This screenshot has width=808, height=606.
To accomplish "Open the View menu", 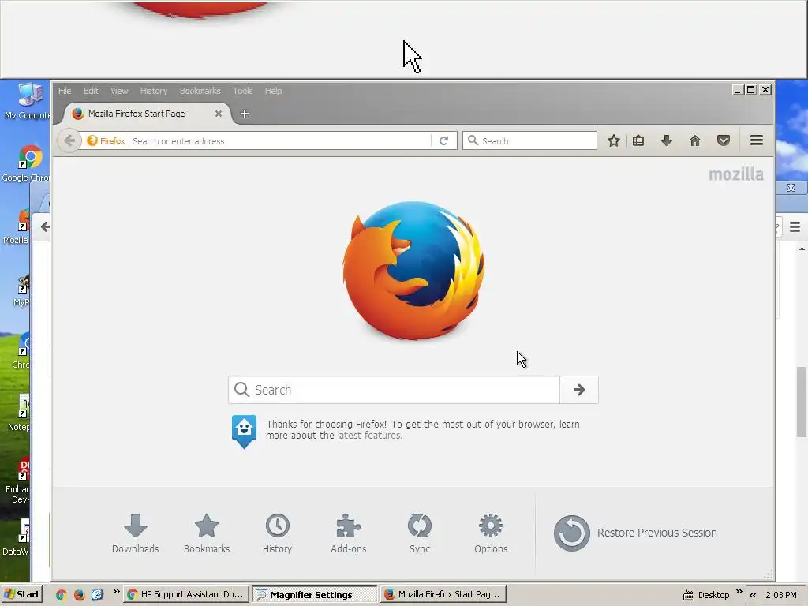I will (119, 91).
